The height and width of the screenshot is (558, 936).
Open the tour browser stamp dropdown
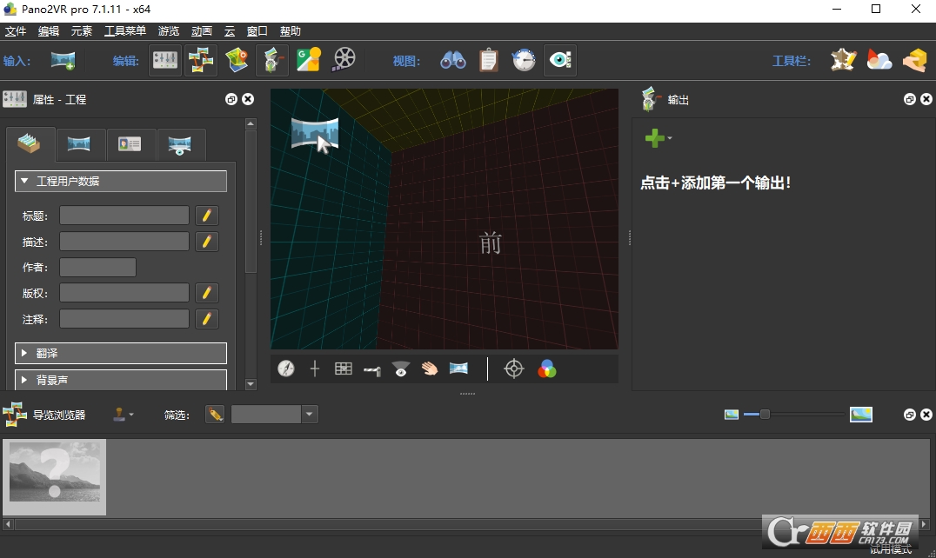123,415
